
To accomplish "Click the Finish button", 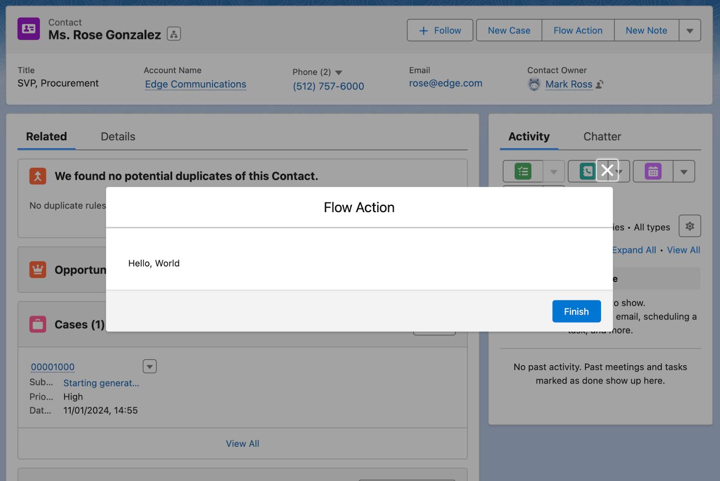I will coord(576,311).
